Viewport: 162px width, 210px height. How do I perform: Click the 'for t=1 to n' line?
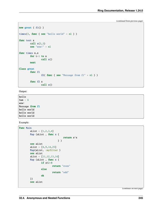point(38,56)
